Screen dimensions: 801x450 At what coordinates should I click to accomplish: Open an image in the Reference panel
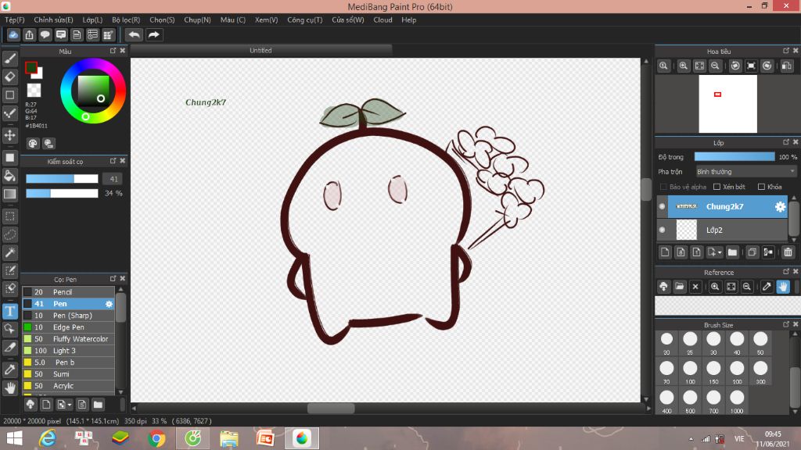(x=680, y=287)
